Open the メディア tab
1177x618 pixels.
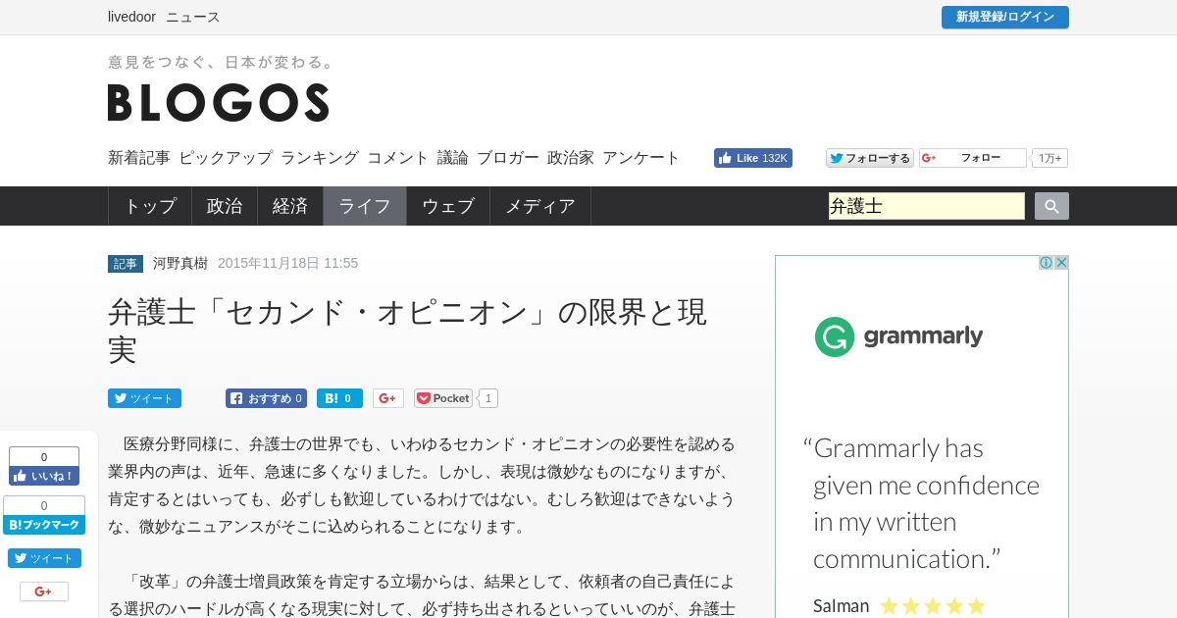click(540, 206)
